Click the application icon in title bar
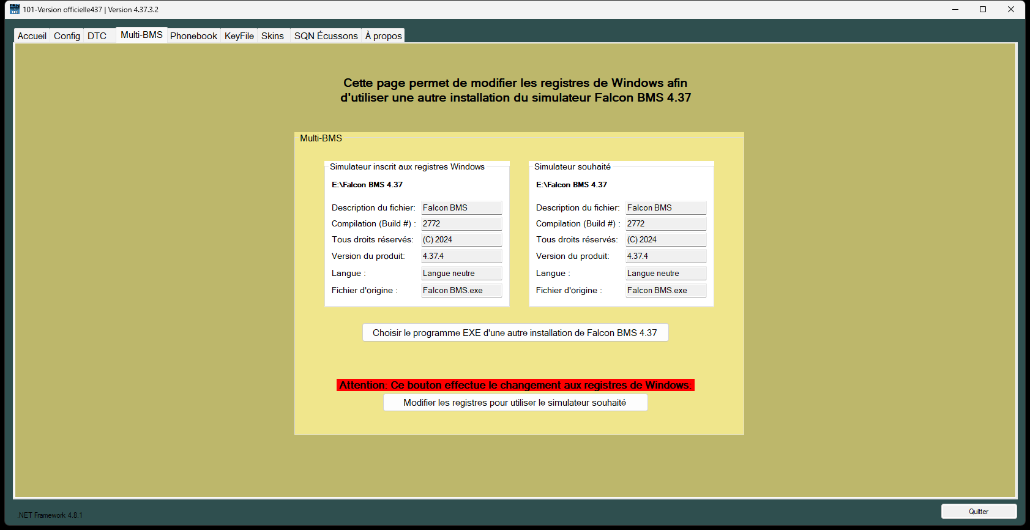 point(15,9)
